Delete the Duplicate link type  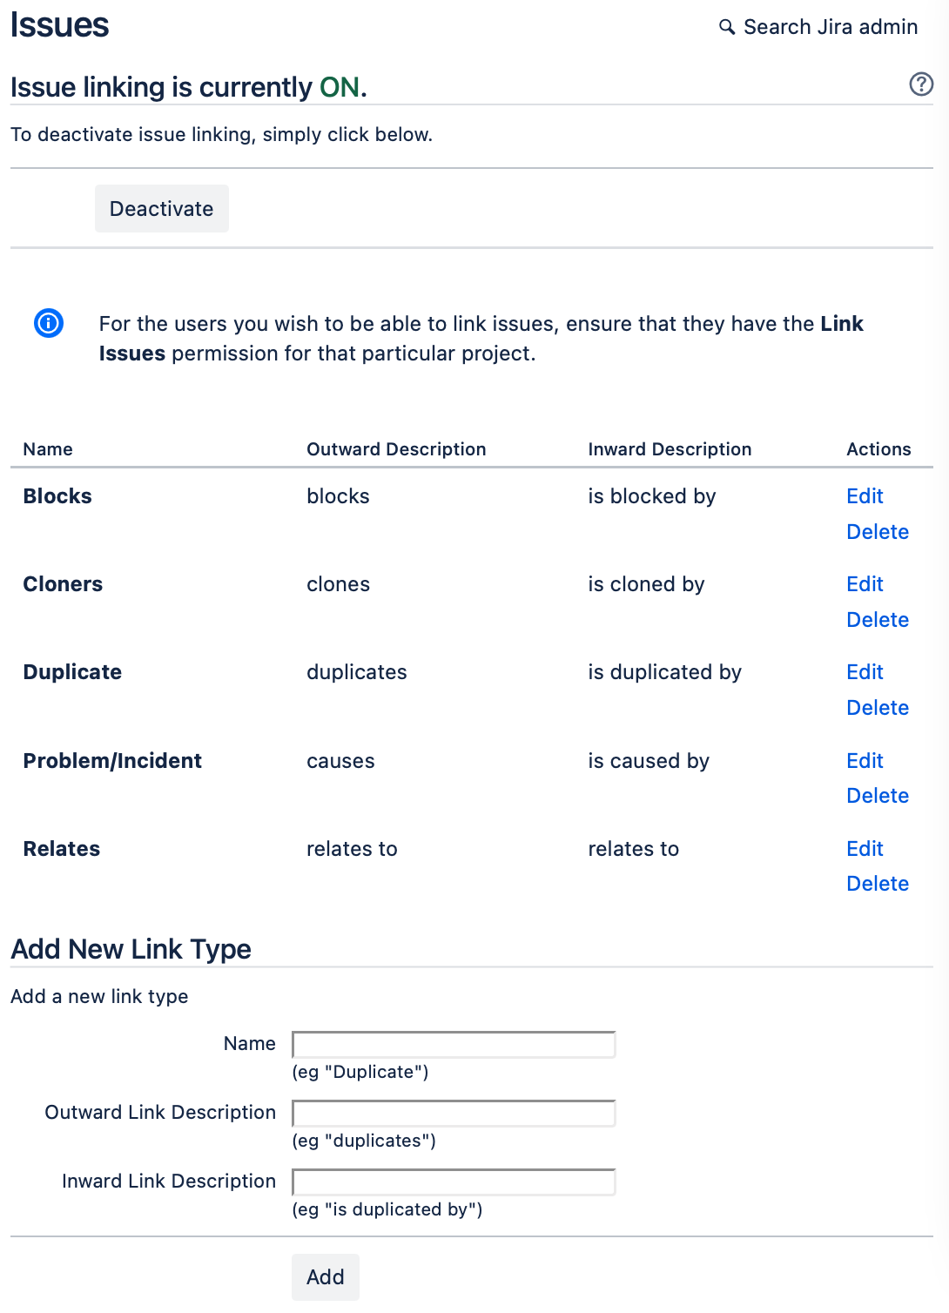coord(877,707)
